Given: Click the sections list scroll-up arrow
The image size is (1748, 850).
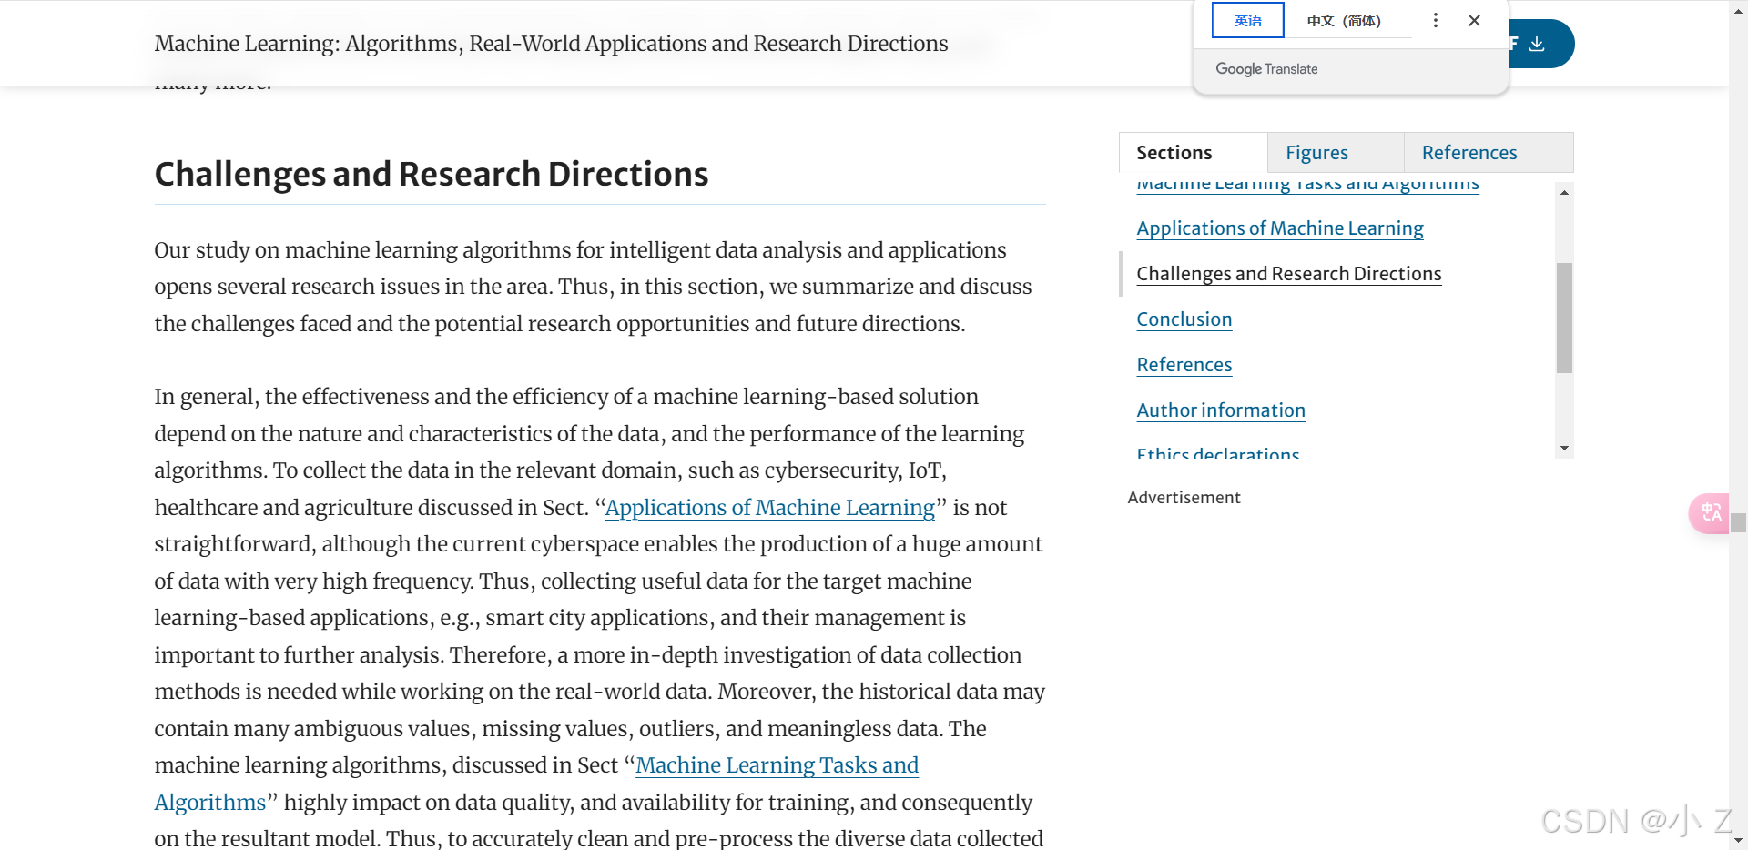Looking at the screenshot, I should pyautogui.click(x=1564, y=192).
